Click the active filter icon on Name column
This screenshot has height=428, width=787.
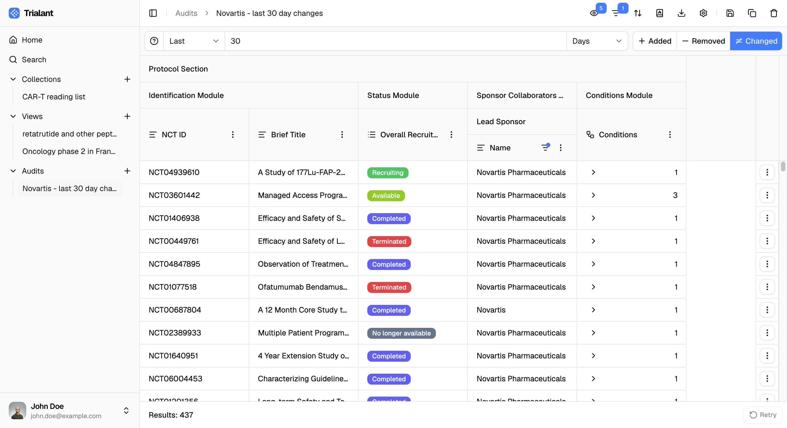pyautogui.click(x=545, y=147)
